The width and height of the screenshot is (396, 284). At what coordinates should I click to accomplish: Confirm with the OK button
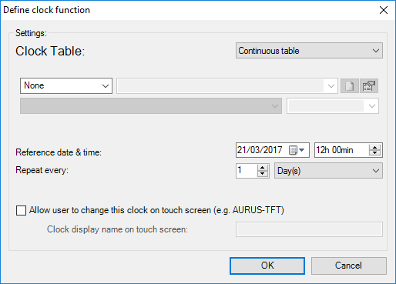[x=267, y=266]
